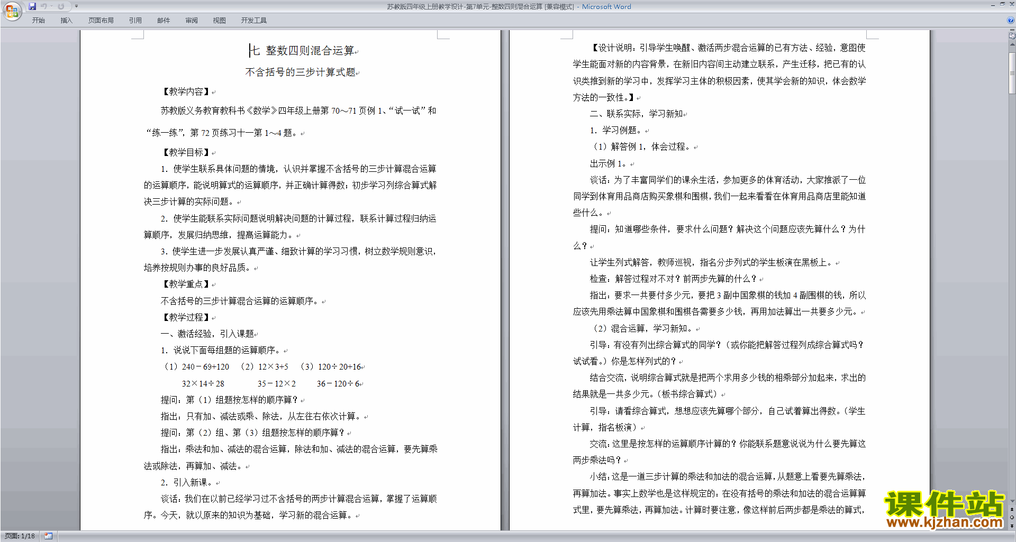
Task: Click the line 1. 学习例题。
Action: [616, 130]
